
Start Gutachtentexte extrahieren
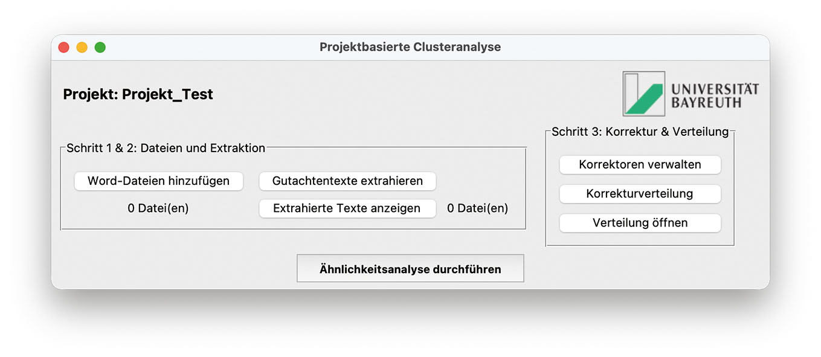(x=347, y=181)
